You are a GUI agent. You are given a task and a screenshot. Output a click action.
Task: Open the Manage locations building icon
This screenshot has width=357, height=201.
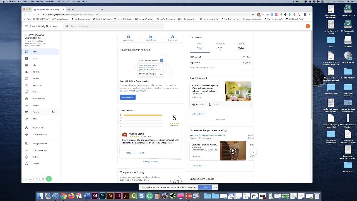(26, 143)
